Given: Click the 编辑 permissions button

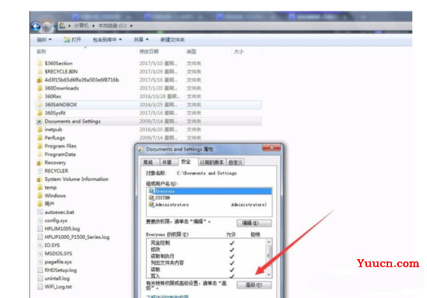Looking at the screenshot, I should pos(254,223).
